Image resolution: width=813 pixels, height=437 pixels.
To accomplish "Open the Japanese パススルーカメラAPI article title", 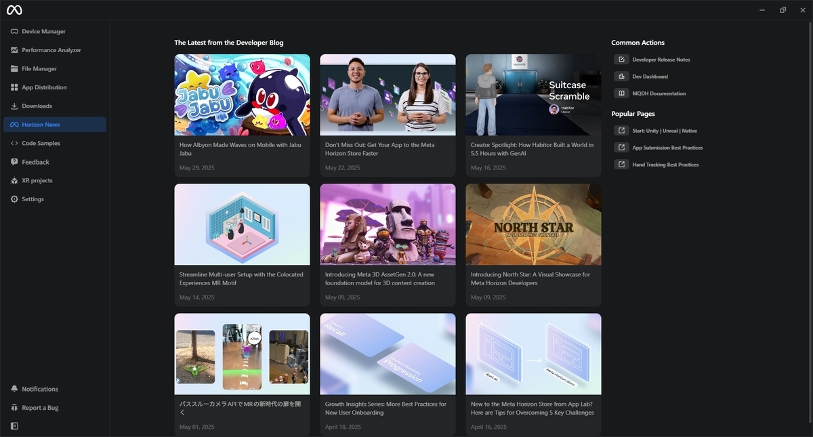I will click(240, 408).
